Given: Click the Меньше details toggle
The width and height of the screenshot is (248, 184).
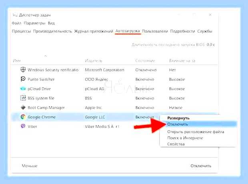Looking at the screenshot, I should click(30, 166).
